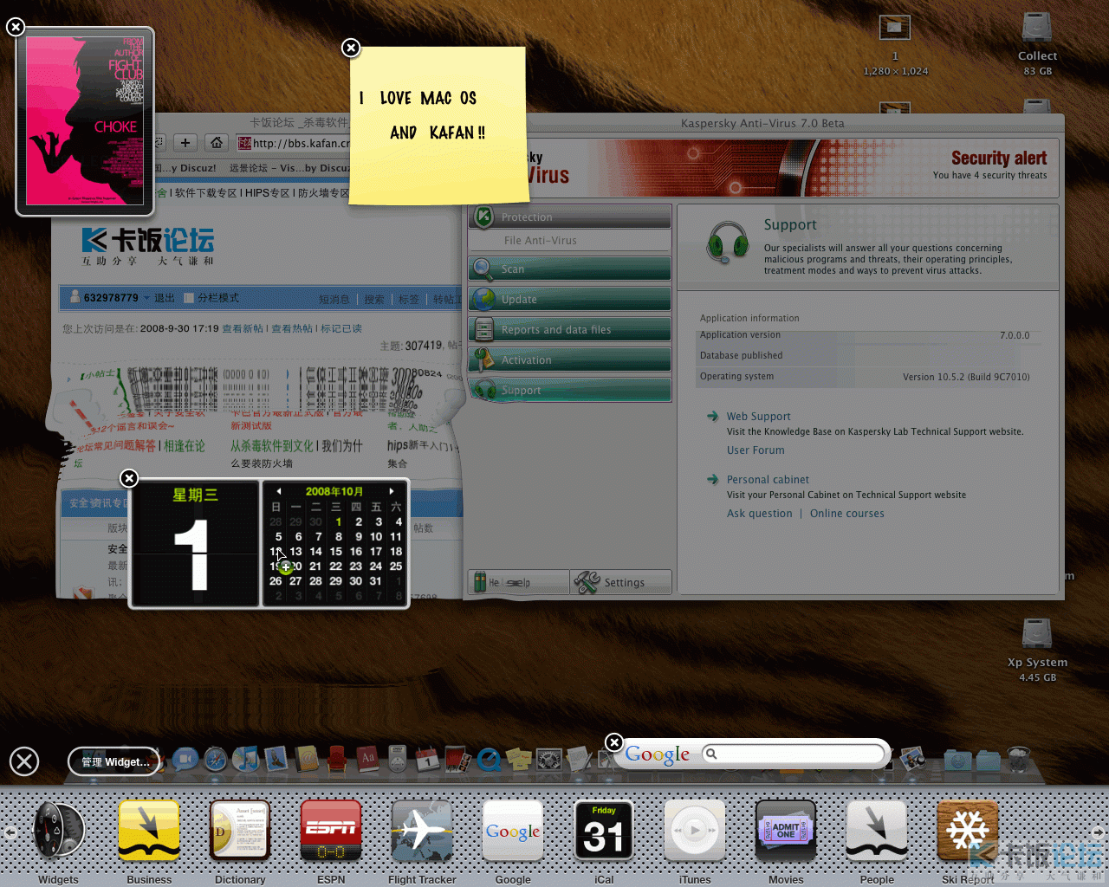Open the iTunes icon in the Dock
This screenshot has height=887, width=1109.
click(245, 760)
